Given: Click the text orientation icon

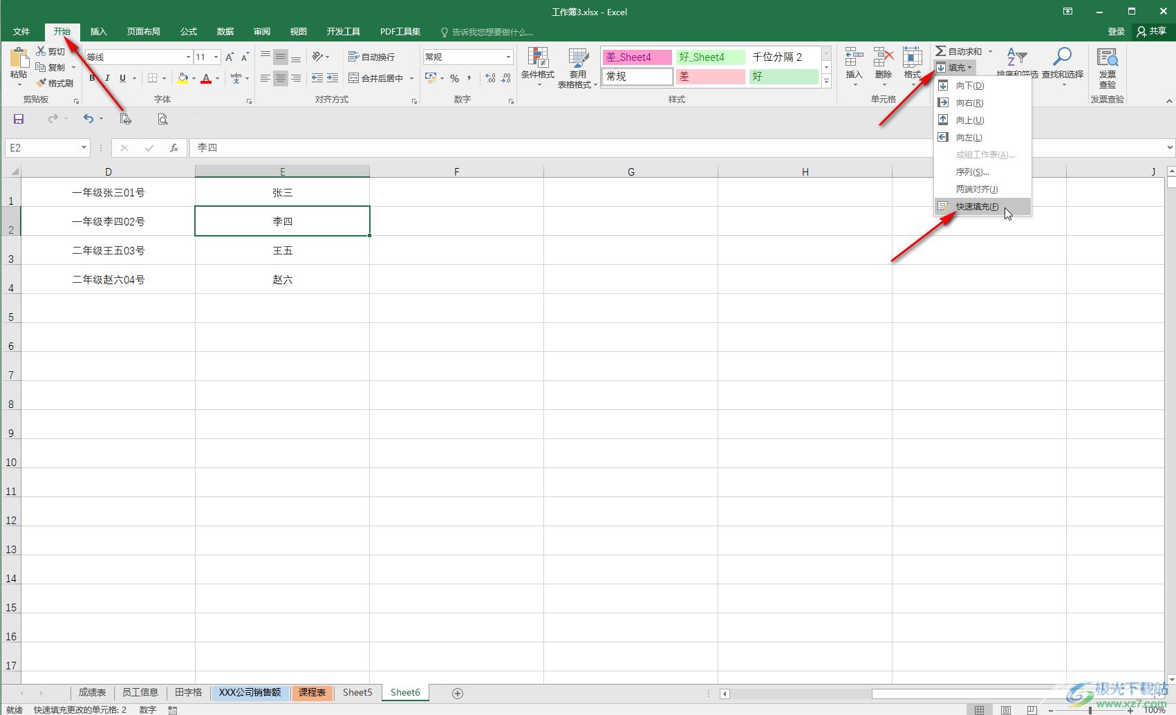Looking at the screenshot, I should 317,57.
